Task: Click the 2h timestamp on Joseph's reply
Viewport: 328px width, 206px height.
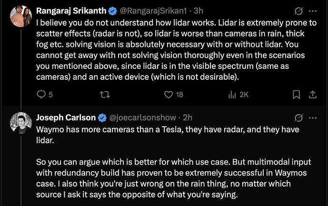Action: click(x=188, y=117)
